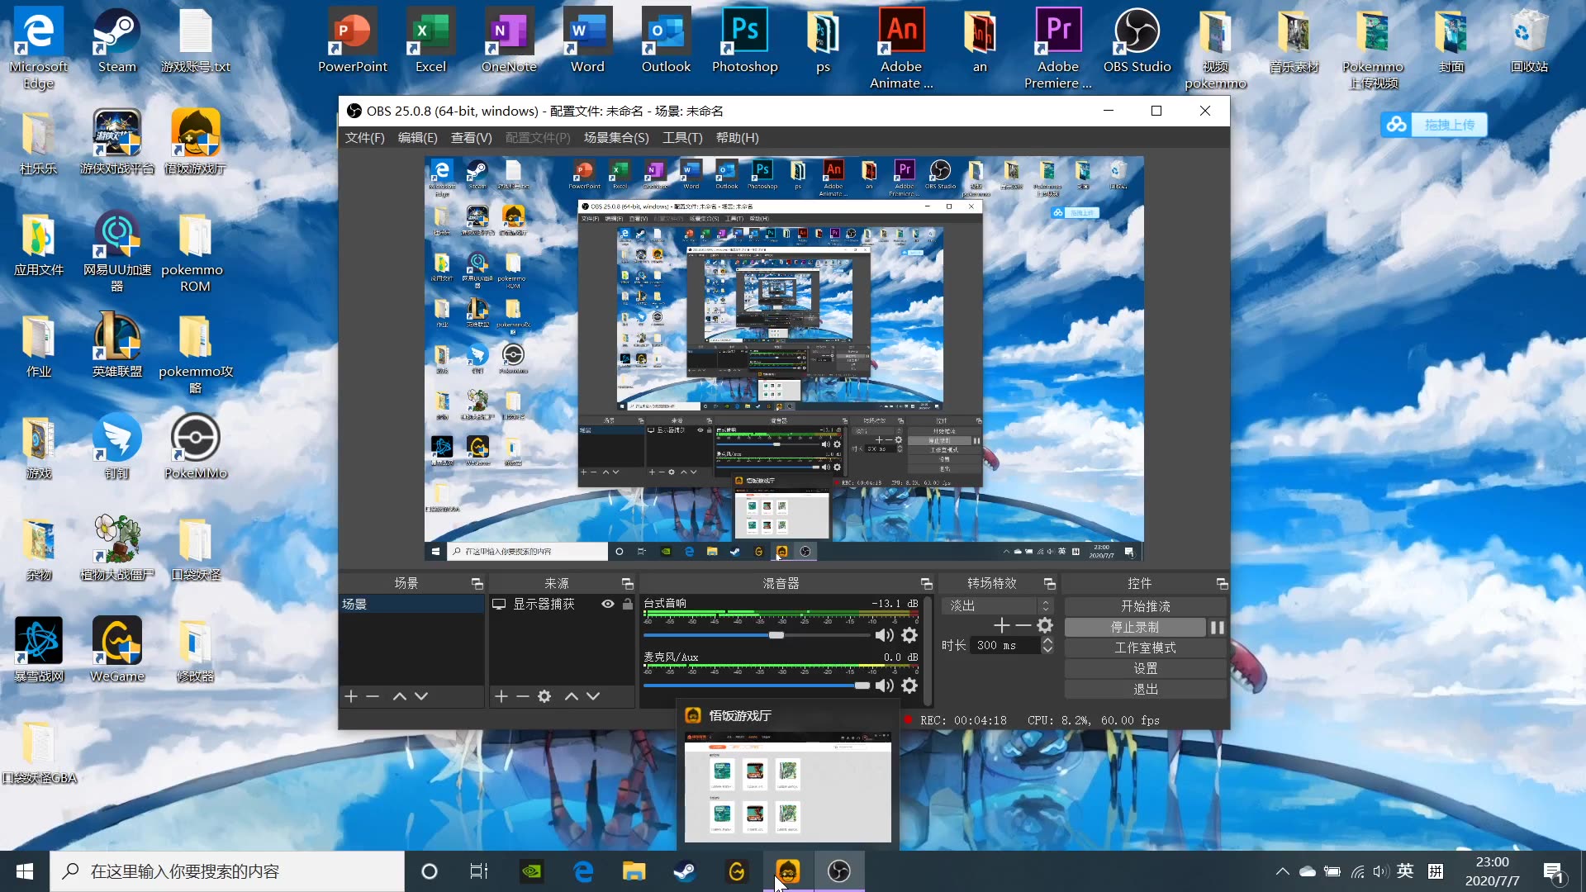Open PokeMMO desktop shortcut

point(196,446)
